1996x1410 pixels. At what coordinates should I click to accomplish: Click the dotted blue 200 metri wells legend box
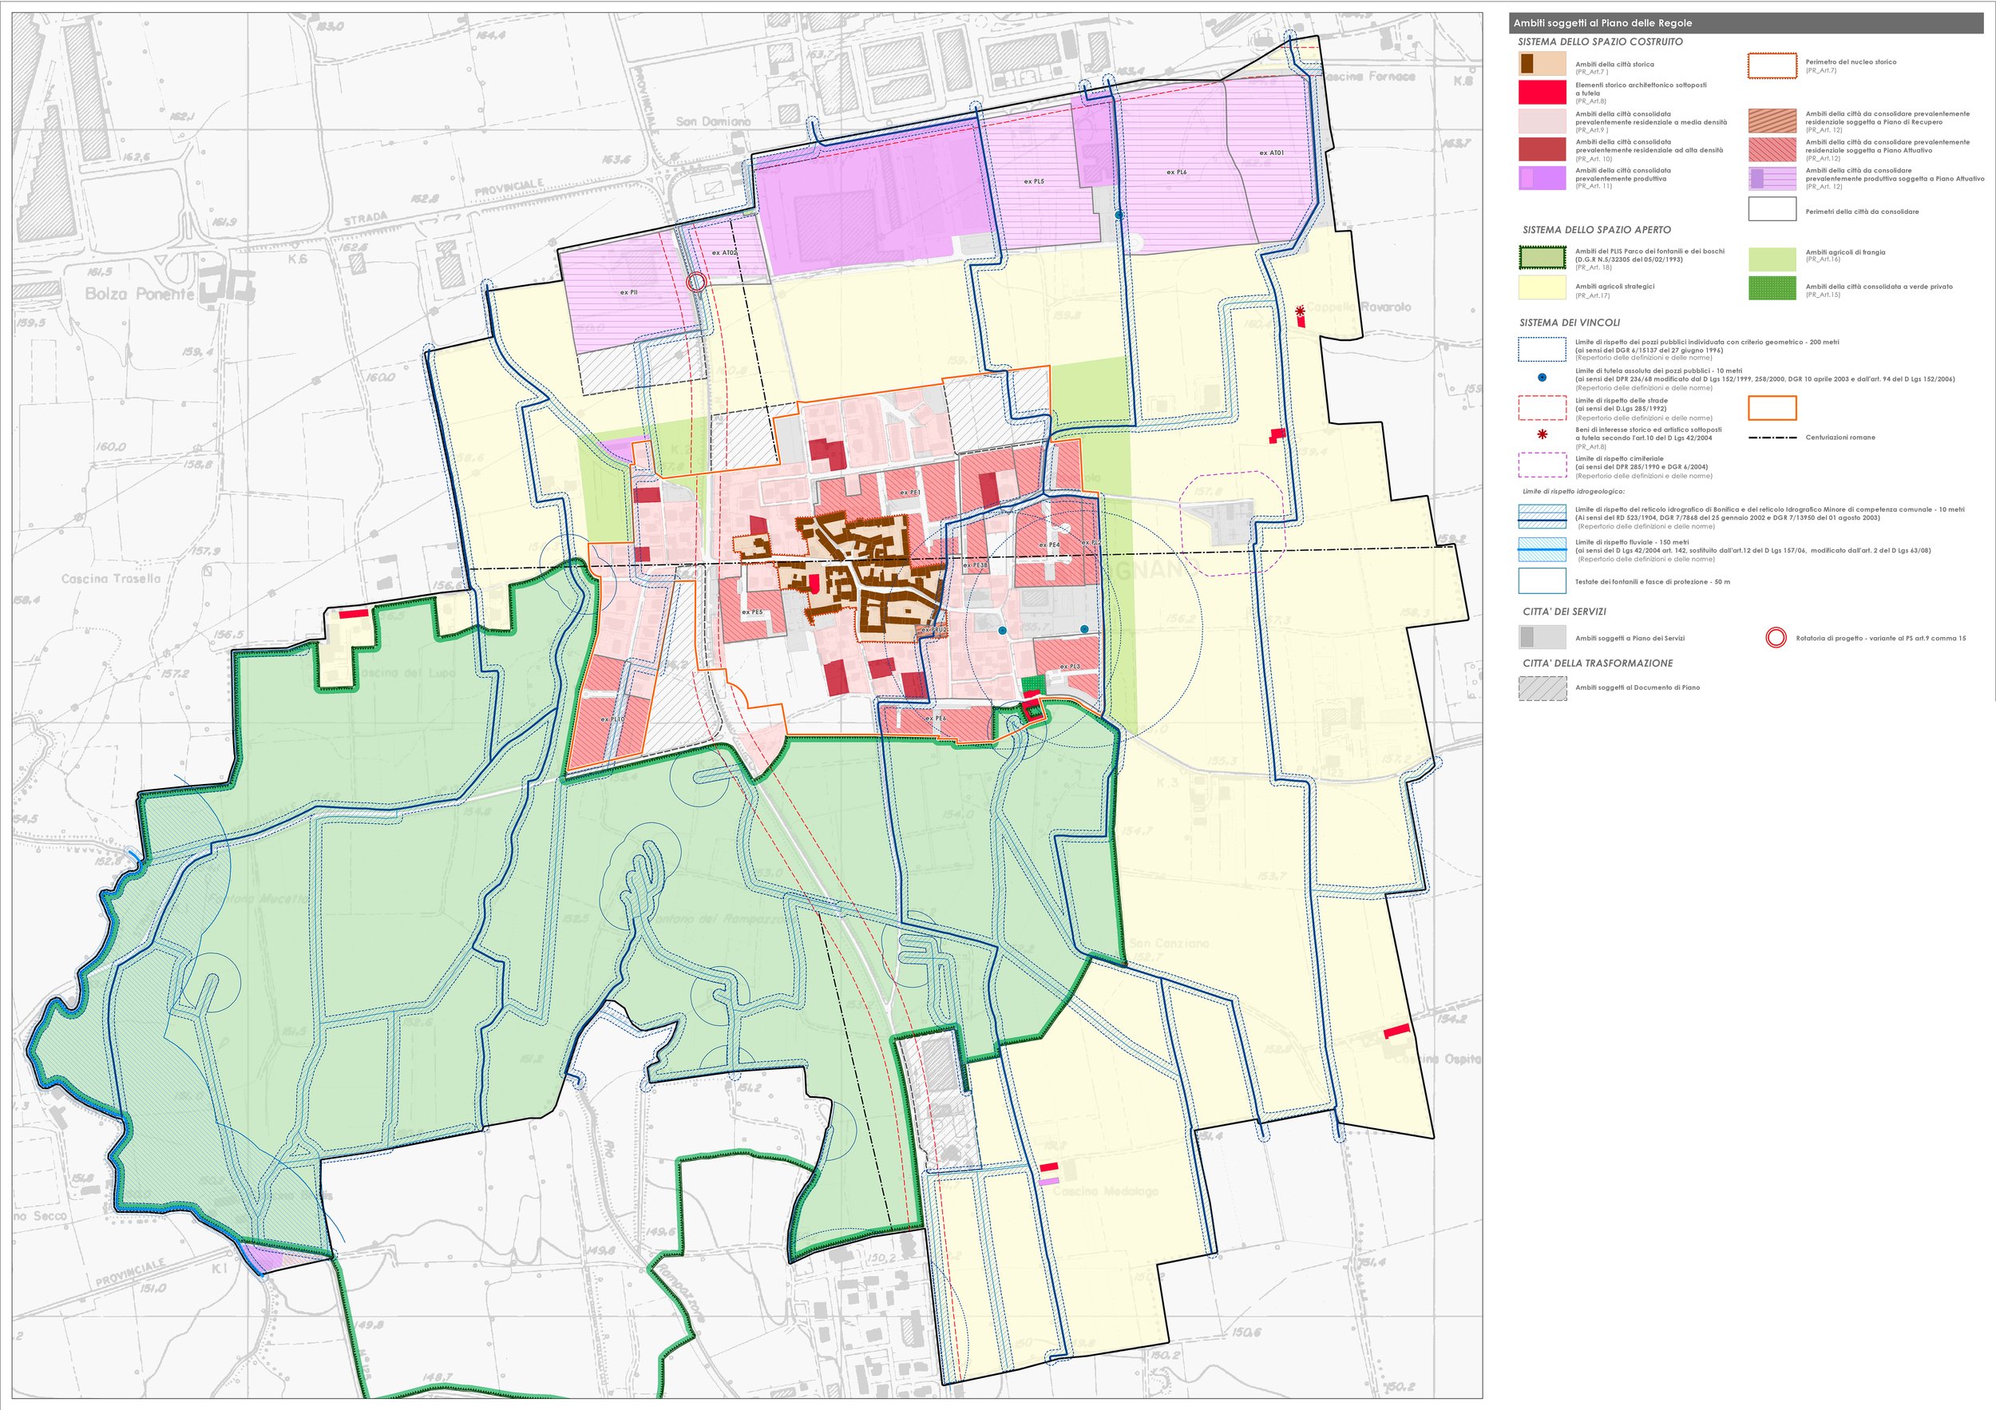(x=1543, y=350)
